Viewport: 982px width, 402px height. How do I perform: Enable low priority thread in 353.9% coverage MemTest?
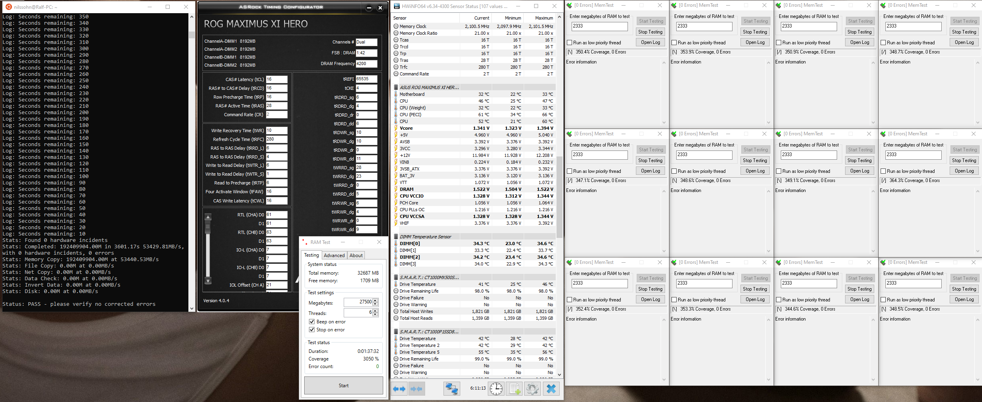point(674,43)
